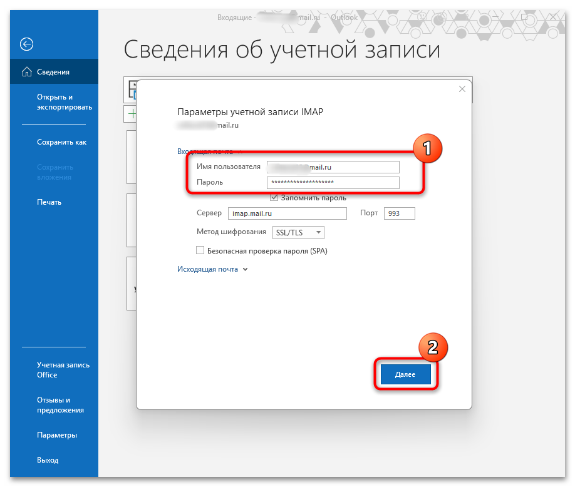Viewport: 575px width, 487px height.
Task: Minimize the Outlook window
Action: coord(495,17)
